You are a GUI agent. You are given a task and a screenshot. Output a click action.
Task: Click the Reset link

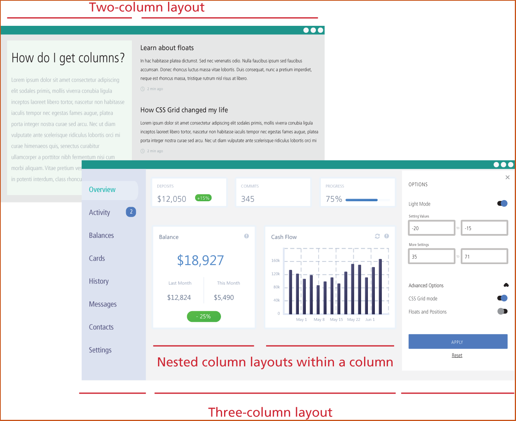457,355
